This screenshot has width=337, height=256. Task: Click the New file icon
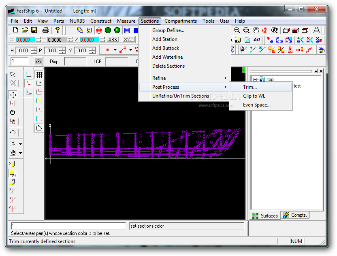click(15, 30)
